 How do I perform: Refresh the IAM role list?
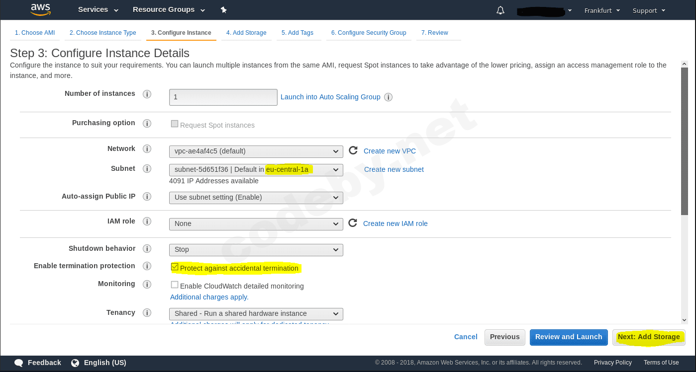(x=353, y=223)
